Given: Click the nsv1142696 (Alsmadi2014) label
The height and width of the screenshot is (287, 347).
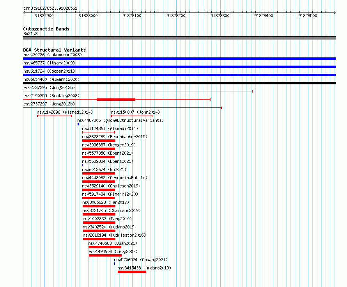Looking at the screenshot, I should pos(65,112).
